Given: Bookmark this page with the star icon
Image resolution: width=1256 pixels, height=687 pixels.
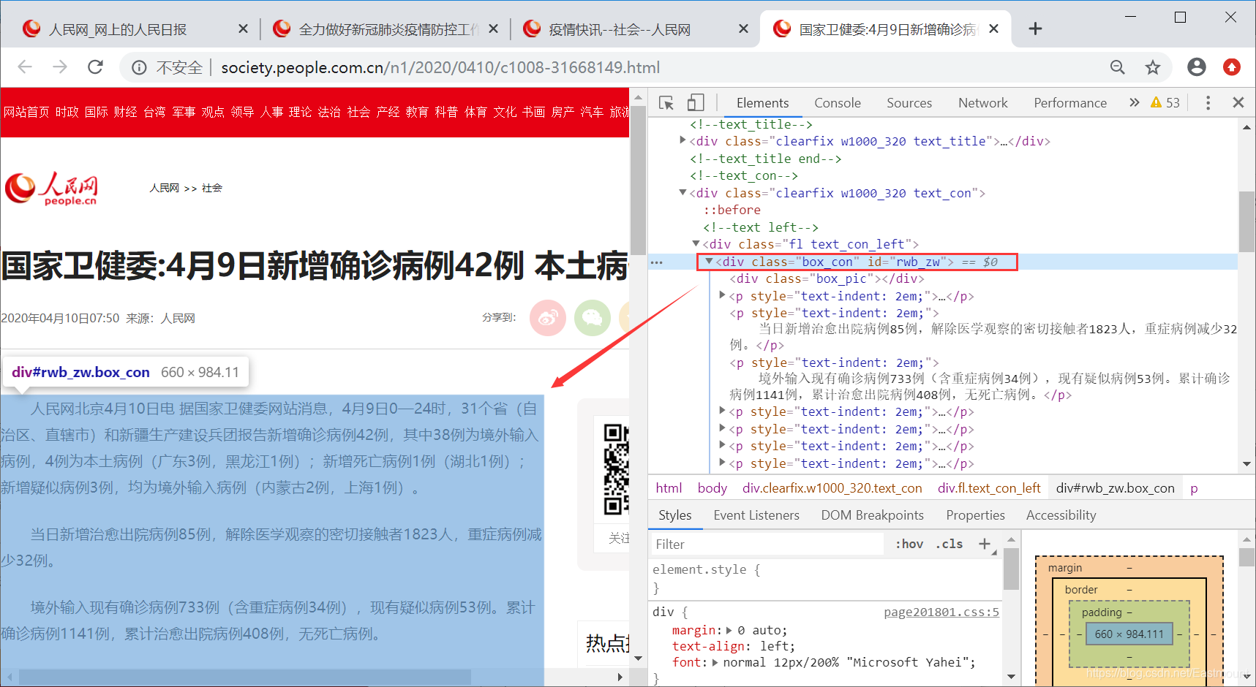Looking at the screenshot, I should (x=1153, y=67).
